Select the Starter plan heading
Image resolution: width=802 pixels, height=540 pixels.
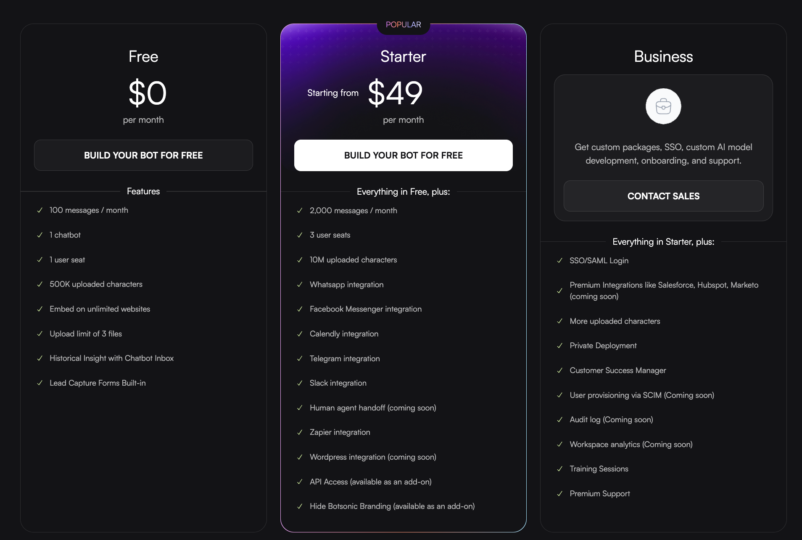[403, 56]
